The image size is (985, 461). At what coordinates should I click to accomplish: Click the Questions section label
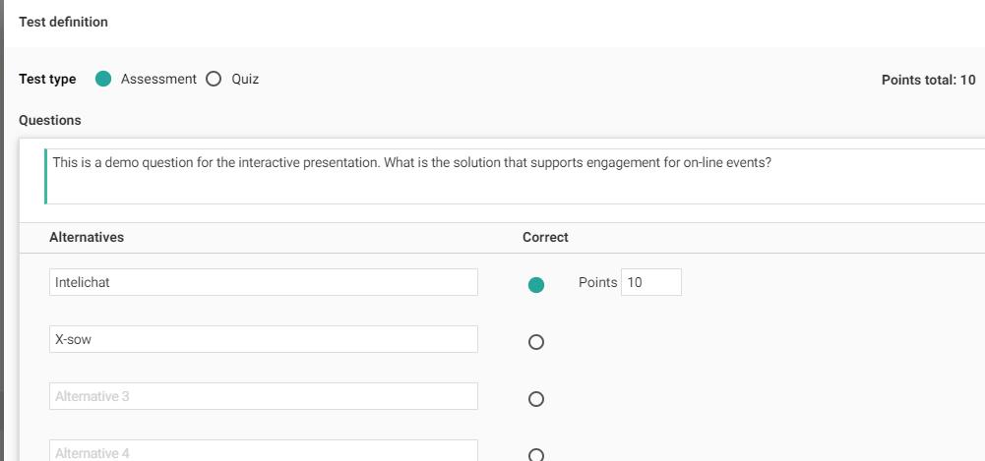[x=50, y=120]
